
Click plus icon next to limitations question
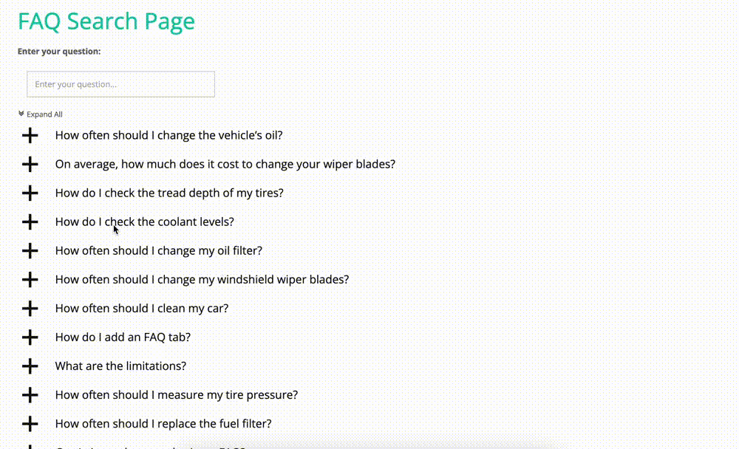30,366
